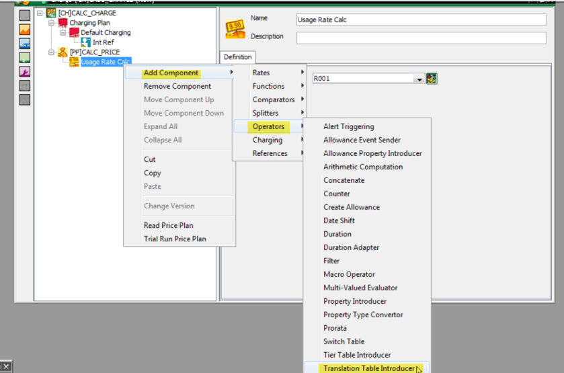Click the [PP]CALC_PRICE price plan icon

pyautogui.click(x=63, y=52)
